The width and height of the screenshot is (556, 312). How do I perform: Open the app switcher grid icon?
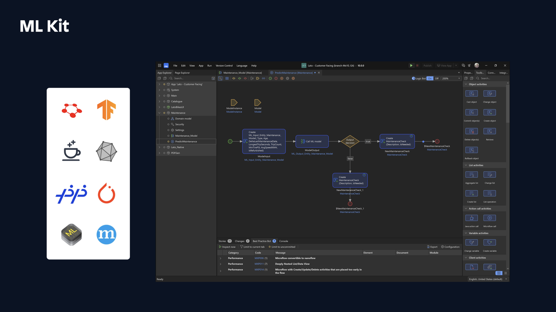tap(159, 65)
